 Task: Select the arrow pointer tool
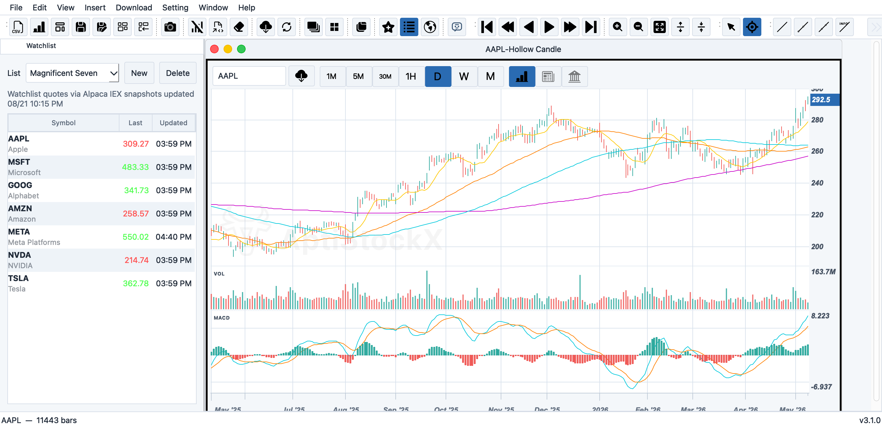coord(731,27)
